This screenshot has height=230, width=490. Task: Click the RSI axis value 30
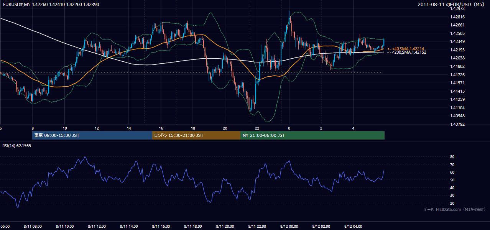tap(452, 195)
